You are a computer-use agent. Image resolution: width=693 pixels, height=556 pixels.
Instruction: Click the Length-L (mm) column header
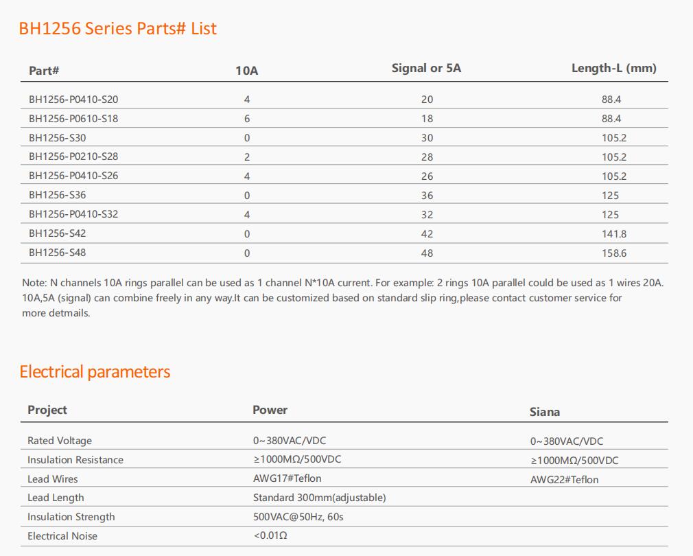(614, 68)
